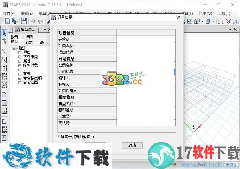Viewport: 240px width, 169px height.
Task: Select the draw line tool in sidebar
Action: (x=4, y=51)
